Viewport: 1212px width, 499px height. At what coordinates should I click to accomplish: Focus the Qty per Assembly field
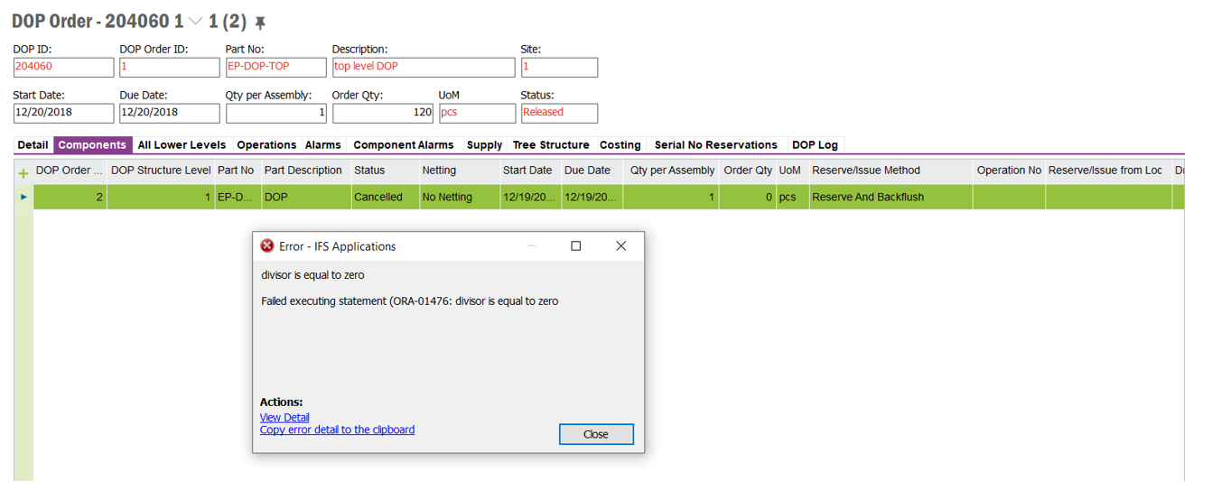(x=275, y=113)
